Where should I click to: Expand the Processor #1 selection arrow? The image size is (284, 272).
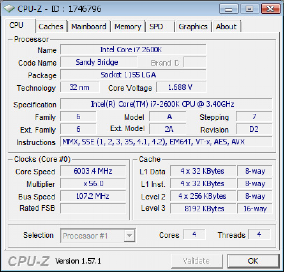coord(129,235)
